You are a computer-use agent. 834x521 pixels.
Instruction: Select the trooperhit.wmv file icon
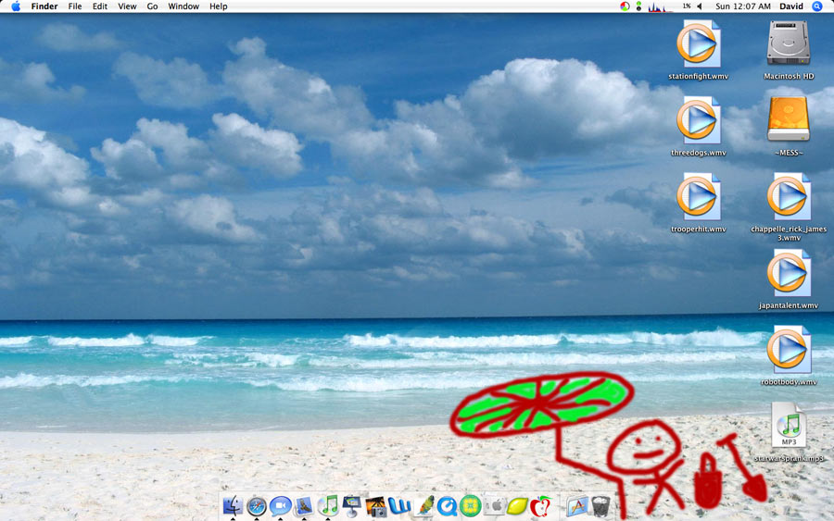pos(699,196)
